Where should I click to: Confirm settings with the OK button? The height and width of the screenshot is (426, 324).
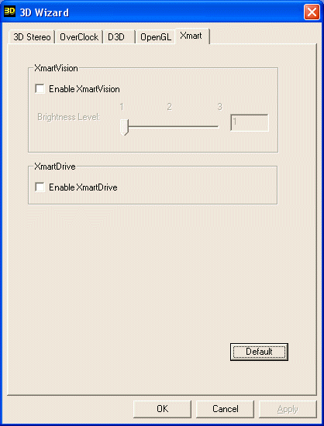click(x=162, y=409)
